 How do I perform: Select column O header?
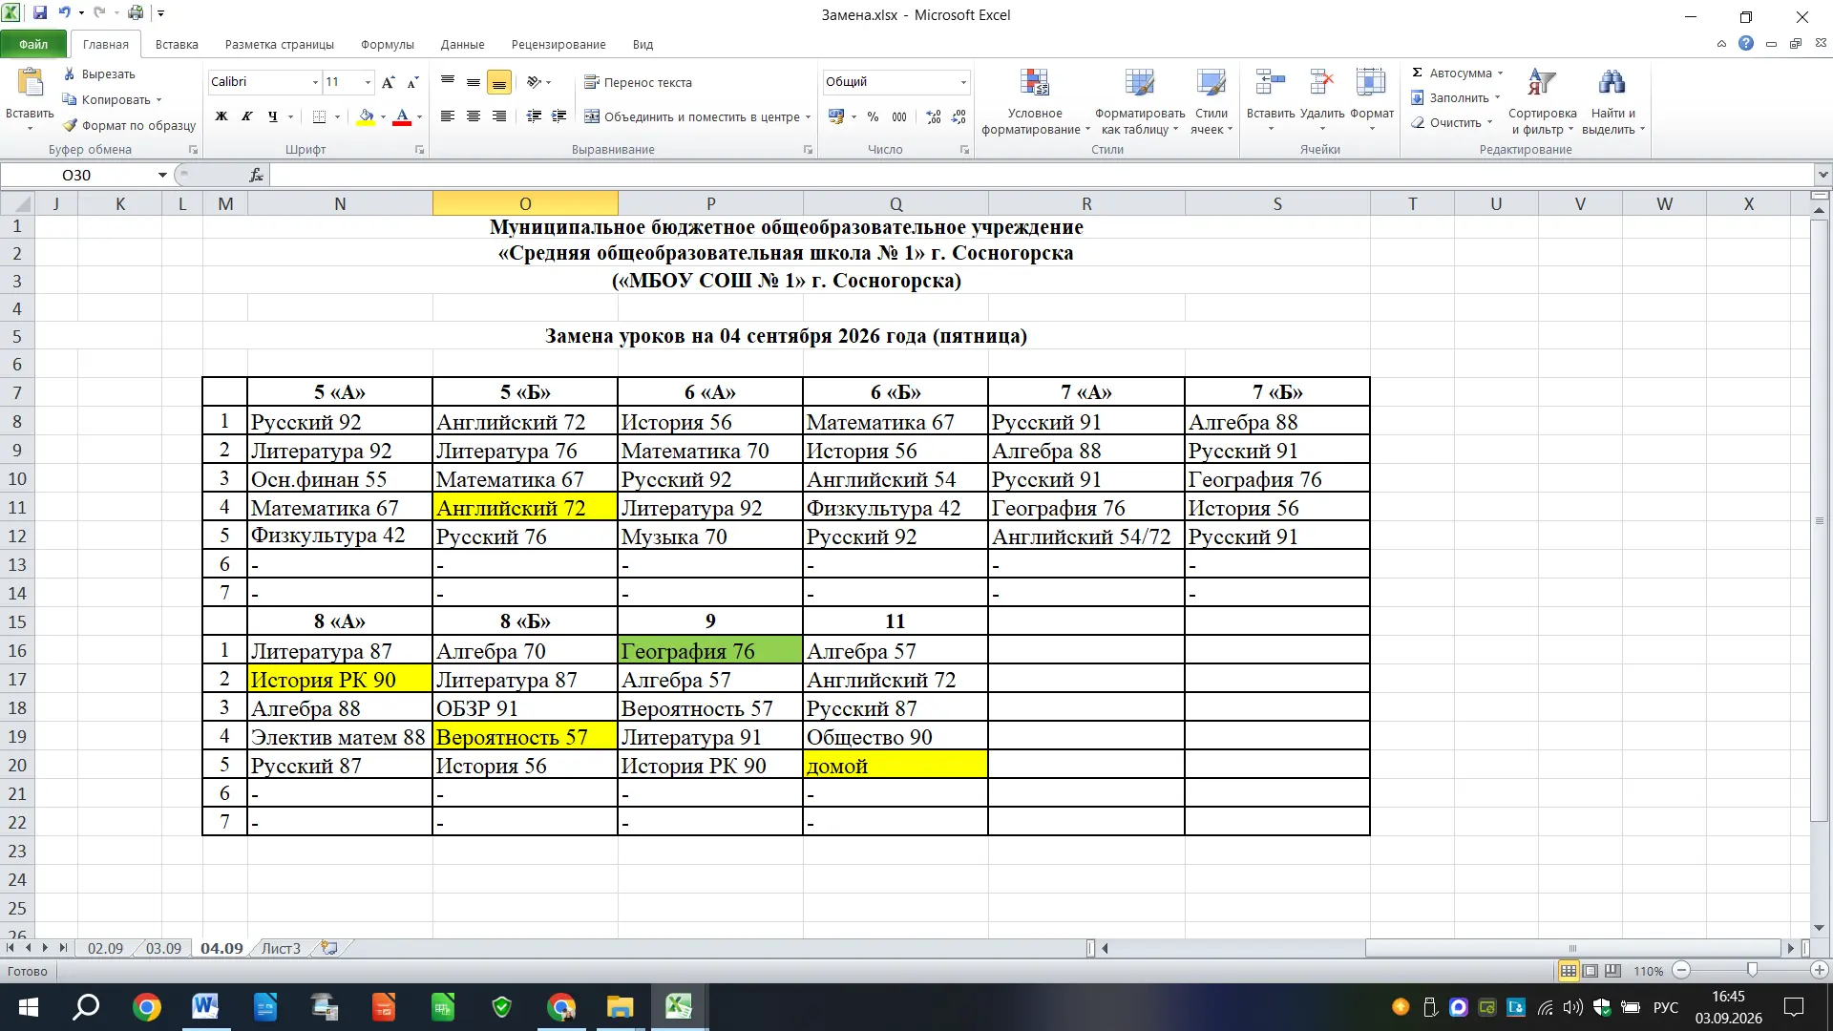coord(525,203)
